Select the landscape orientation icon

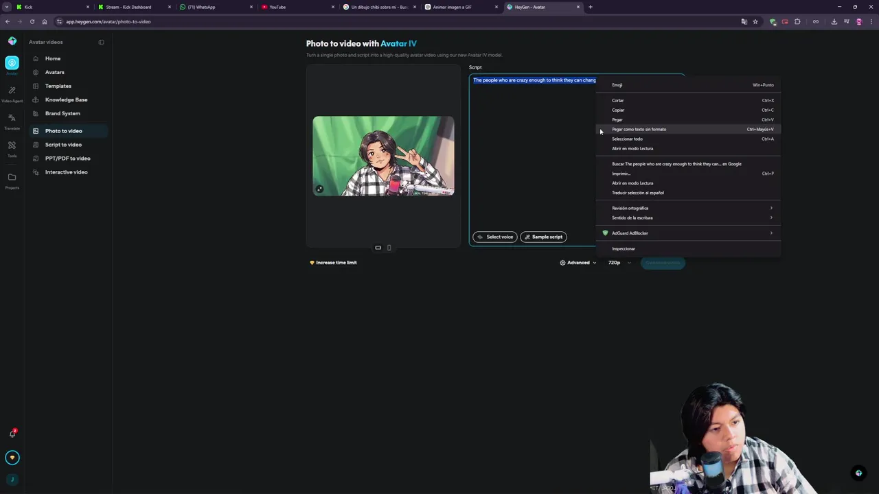coord(378,248)
